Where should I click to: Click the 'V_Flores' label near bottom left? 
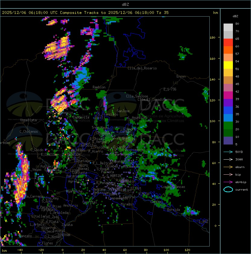click(46, 243)
